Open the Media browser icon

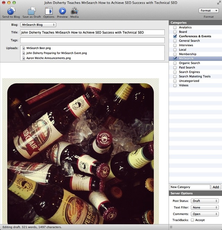(x=74, y=11)
